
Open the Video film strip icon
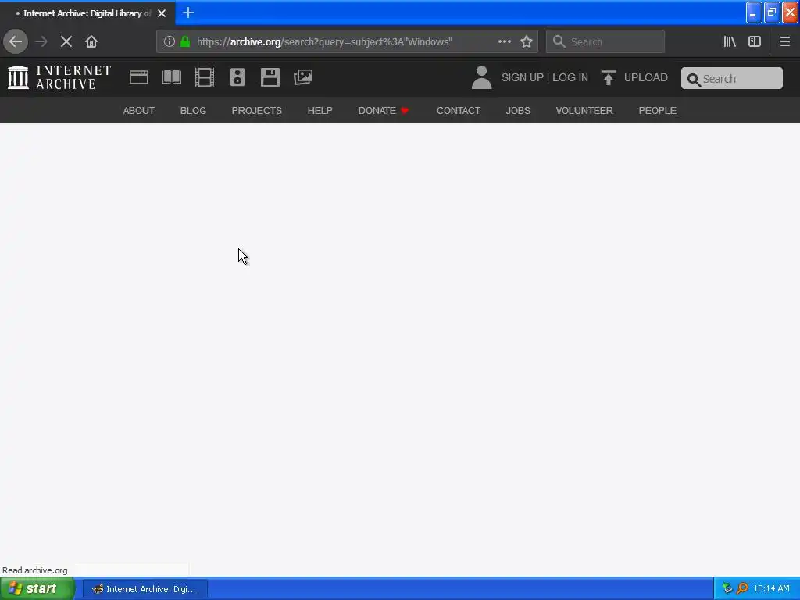(x=205, y=77)
